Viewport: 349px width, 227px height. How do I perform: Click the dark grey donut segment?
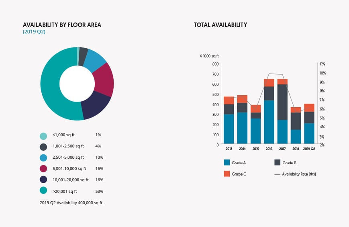pyautogui.click(x=83, y=57)
